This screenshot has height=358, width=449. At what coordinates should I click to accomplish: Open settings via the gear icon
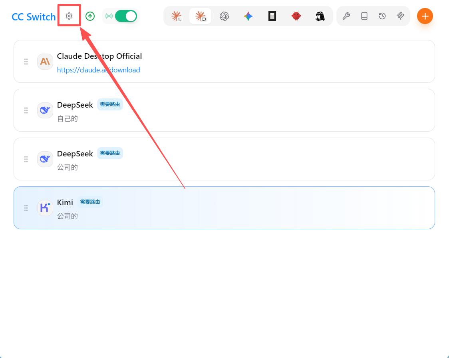pos(69,16)
